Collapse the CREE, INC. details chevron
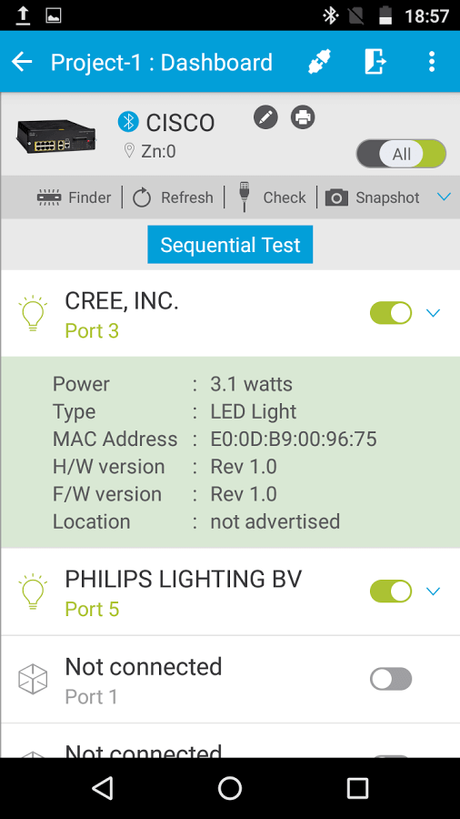The image size is (460, 819). click(433, 313)
